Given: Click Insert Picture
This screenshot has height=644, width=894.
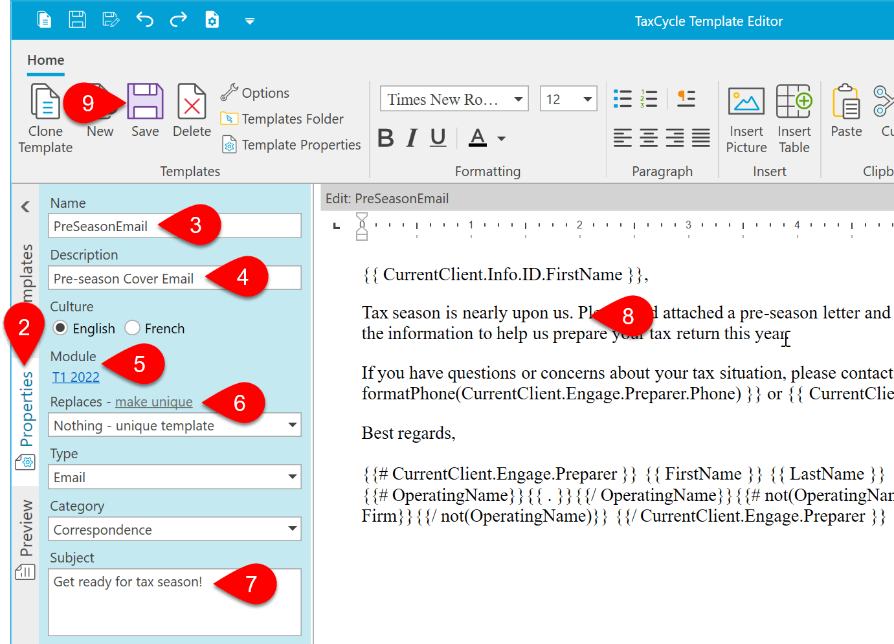Looking at the screenshot, I should pyautogui.click(x=746, y=120).
